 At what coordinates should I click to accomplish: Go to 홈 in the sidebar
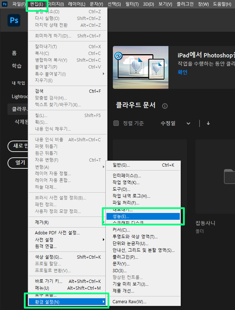[x=14, y=53]
